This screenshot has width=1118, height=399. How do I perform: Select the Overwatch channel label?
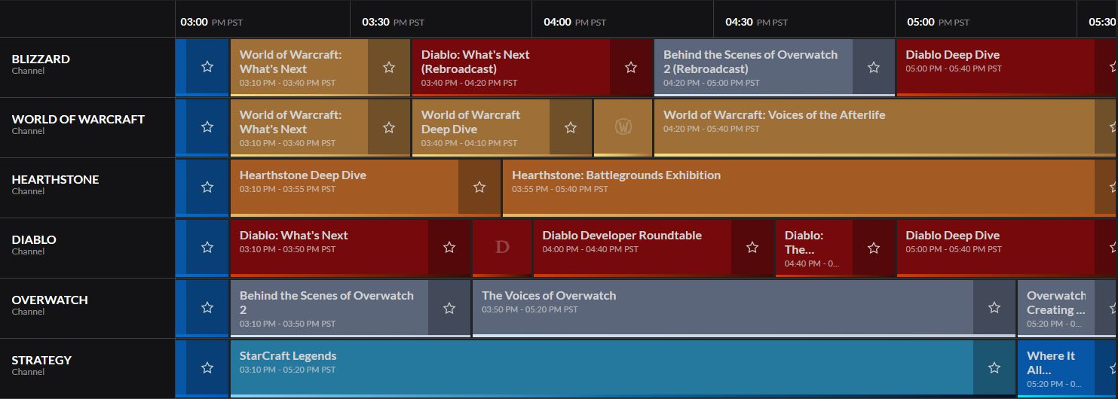pyautogui.click(x=50, y=300)
